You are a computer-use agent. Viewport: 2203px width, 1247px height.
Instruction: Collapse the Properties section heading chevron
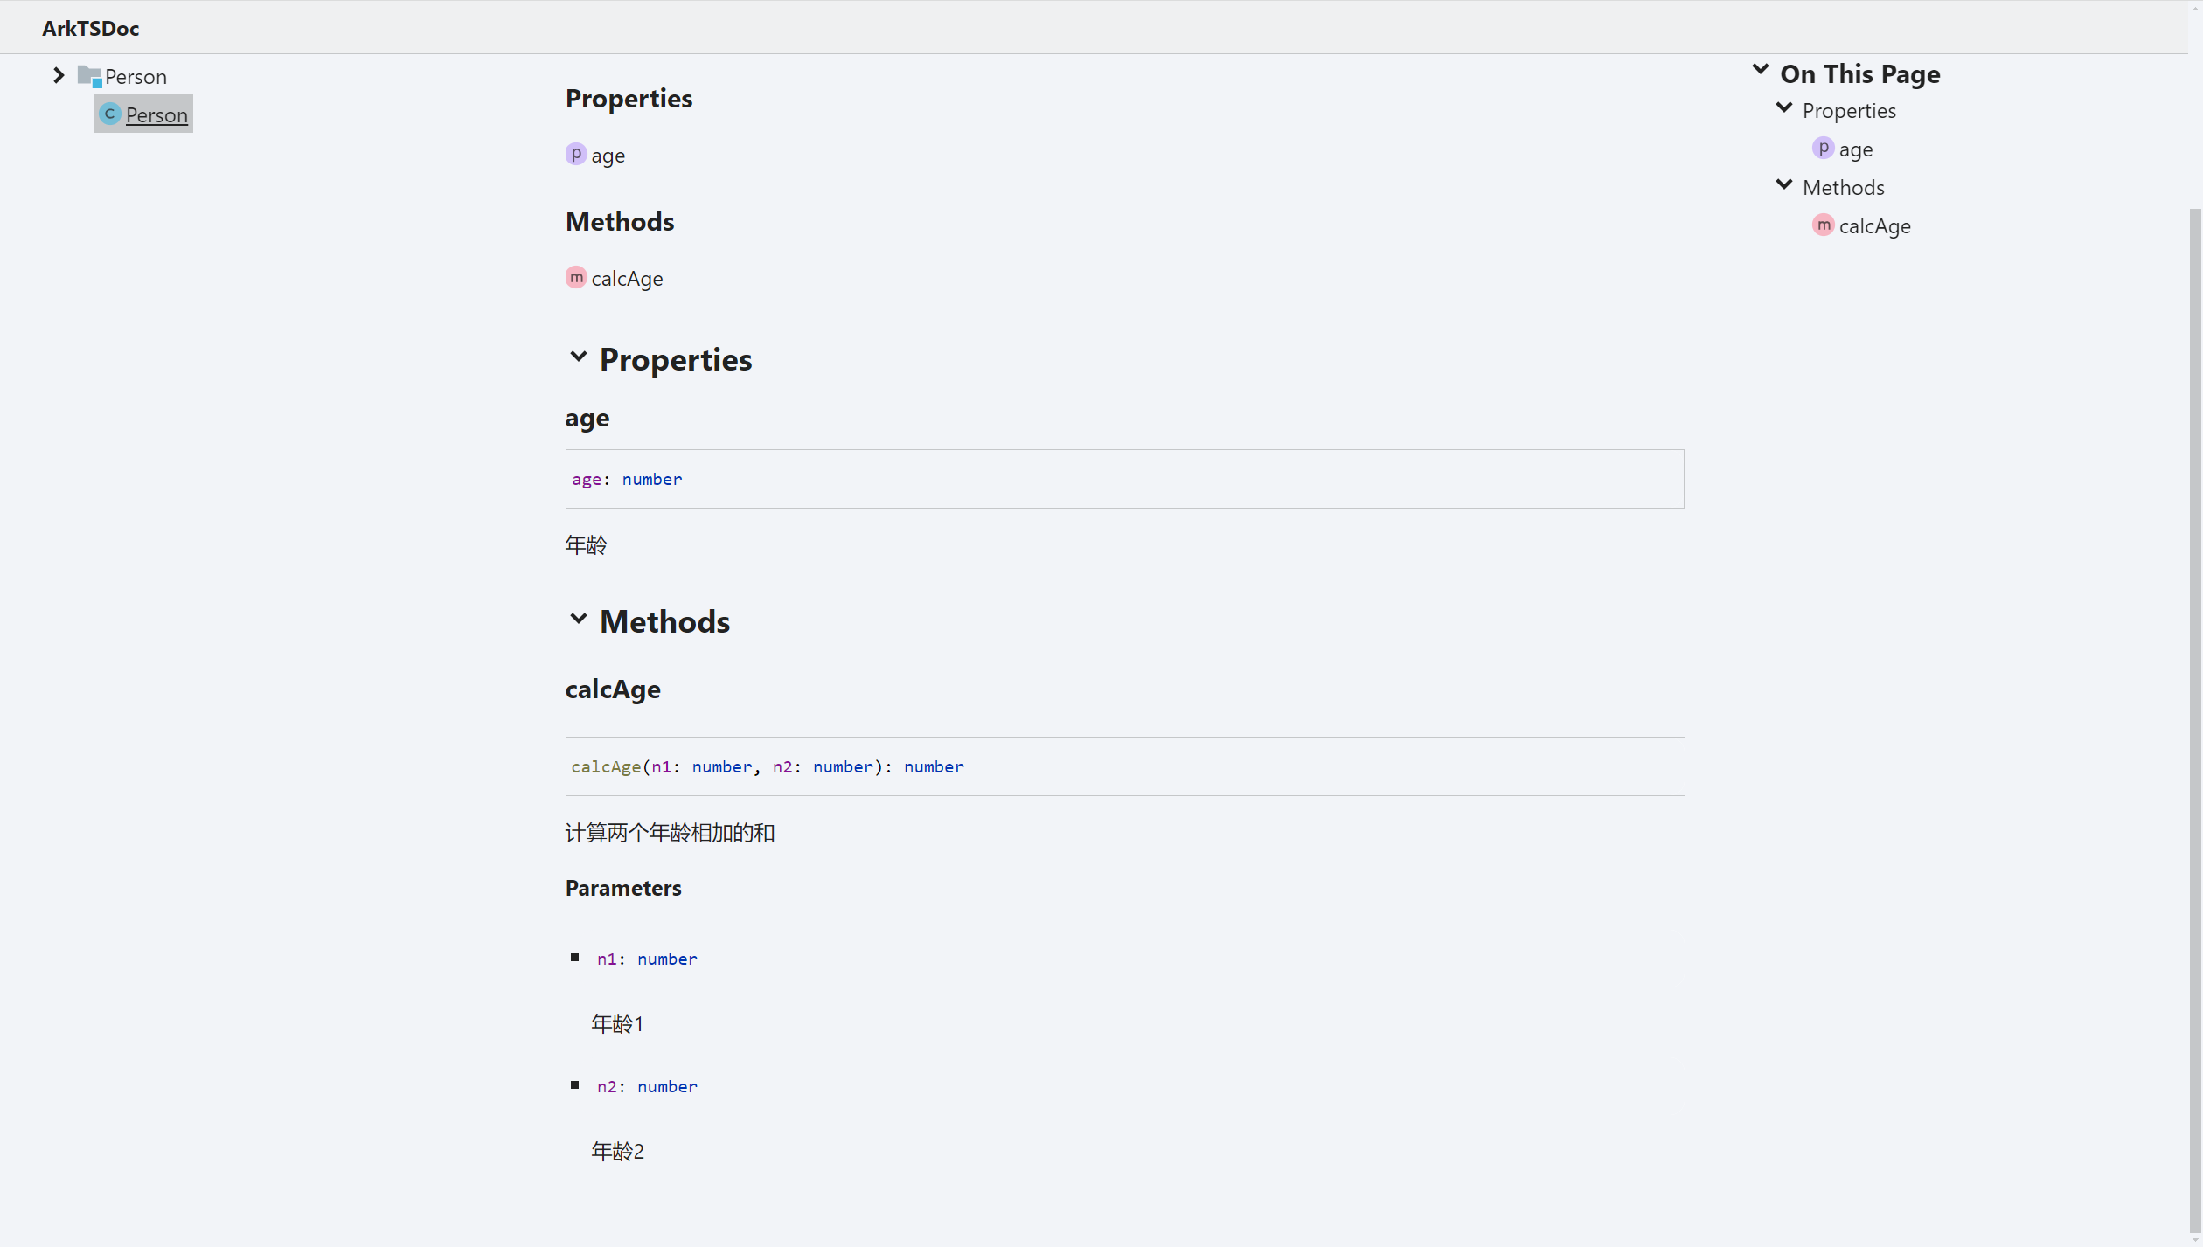[x=578, y=357]
